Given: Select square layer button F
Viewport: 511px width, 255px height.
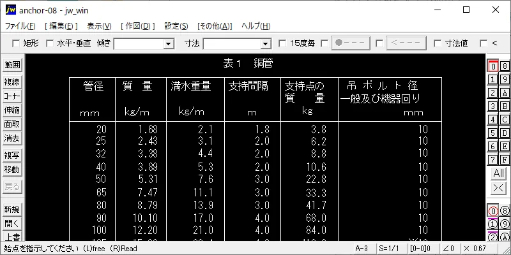Looking at the screenshot, I should [505, 160].
